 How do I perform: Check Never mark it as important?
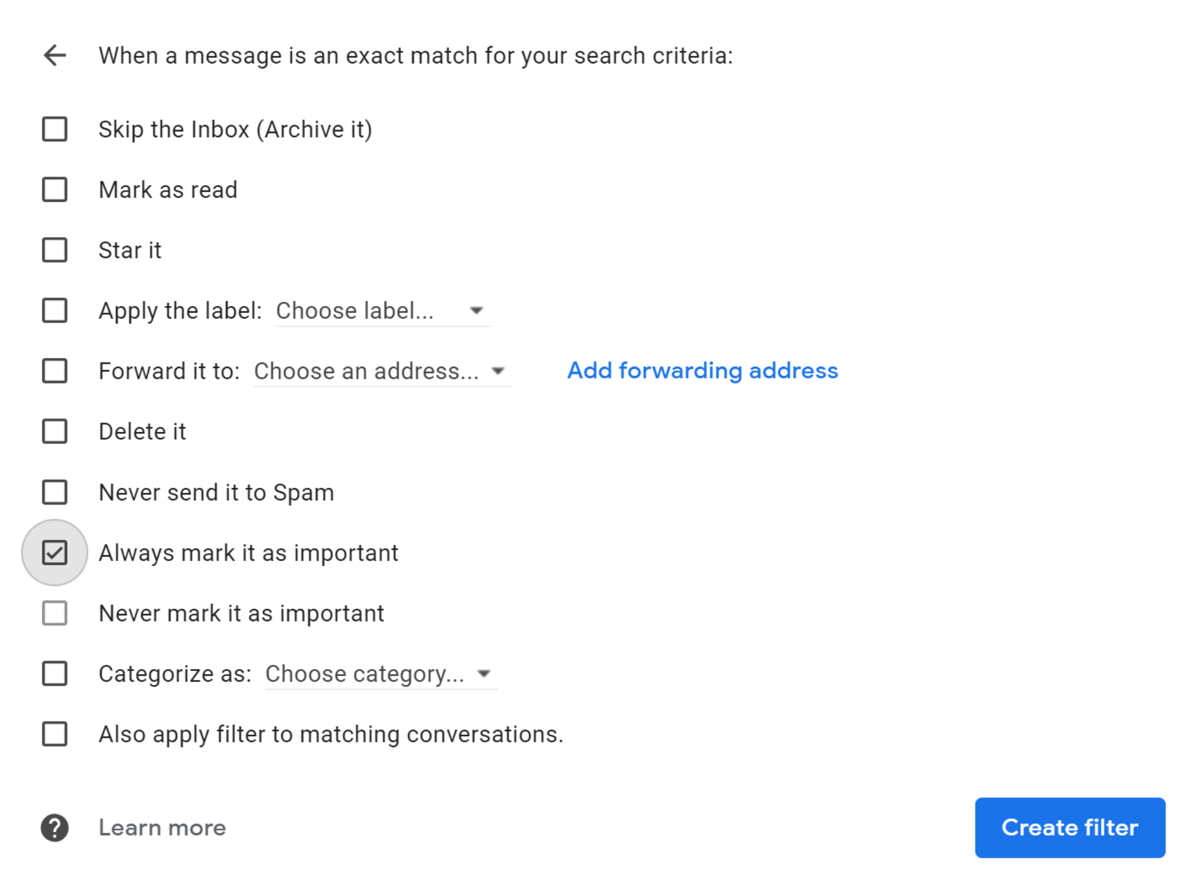[x=54, y=613]
